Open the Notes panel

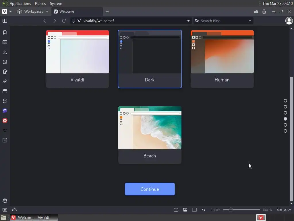[x=5, y=72]
